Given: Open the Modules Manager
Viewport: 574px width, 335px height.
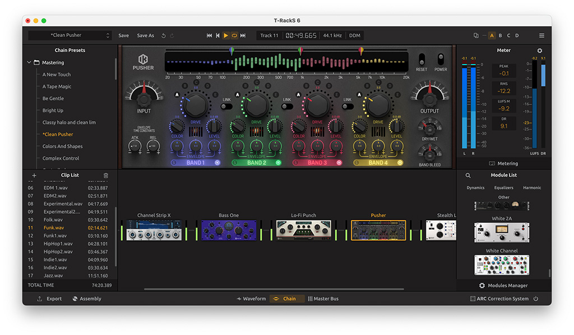Looking at the screenshot, I should pyautogui.click(x=503, y=286).
